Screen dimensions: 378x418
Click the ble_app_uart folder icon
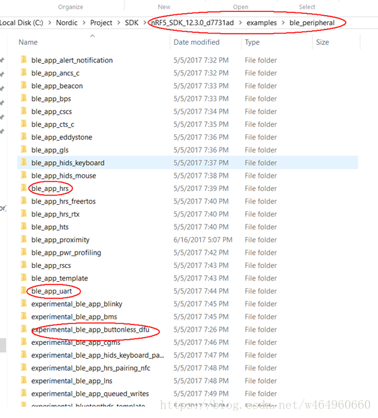[24, 290]
